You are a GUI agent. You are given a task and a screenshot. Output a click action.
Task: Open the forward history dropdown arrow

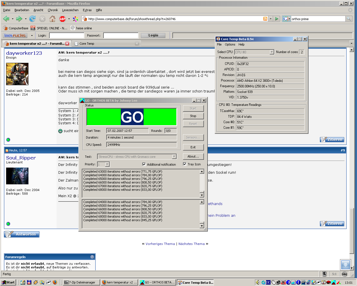26,19
